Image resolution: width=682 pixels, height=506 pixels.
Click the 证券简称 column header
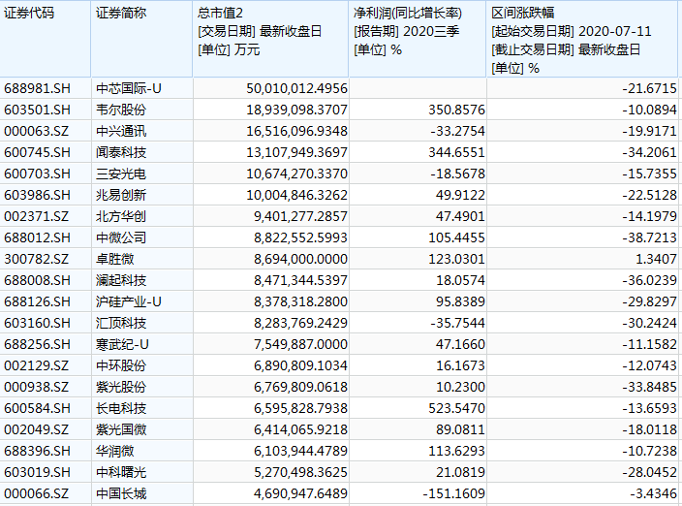(x=141, y=39)
